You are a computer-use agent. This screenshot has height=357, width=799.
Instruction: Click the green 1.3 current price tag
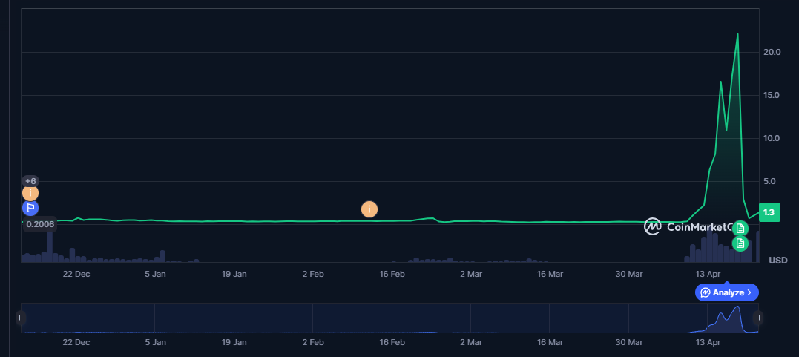pos(769,213)
